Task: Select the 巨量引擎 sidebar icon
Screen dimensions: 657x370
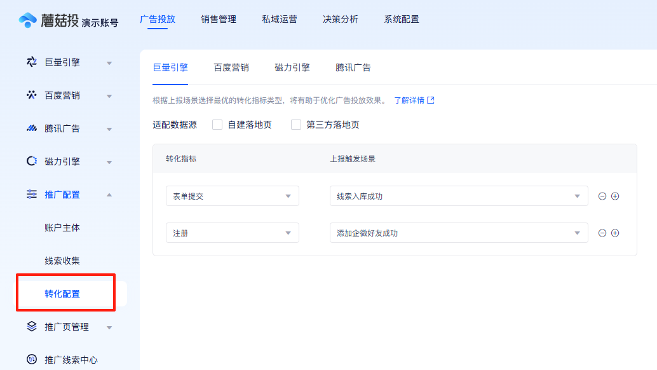Action: 30,62
